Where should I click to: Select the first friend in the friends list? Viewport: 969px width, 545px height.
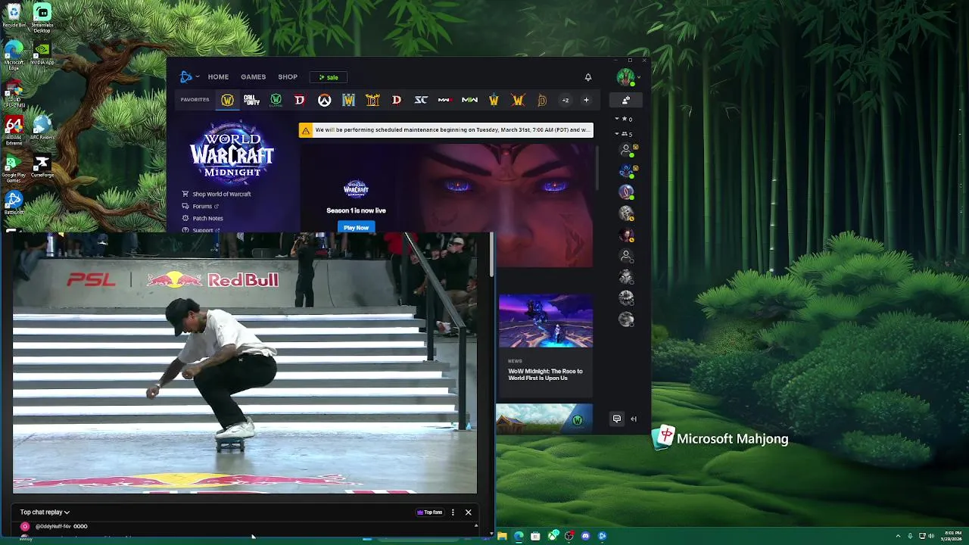pyautogui.click(x=627, y=151)
